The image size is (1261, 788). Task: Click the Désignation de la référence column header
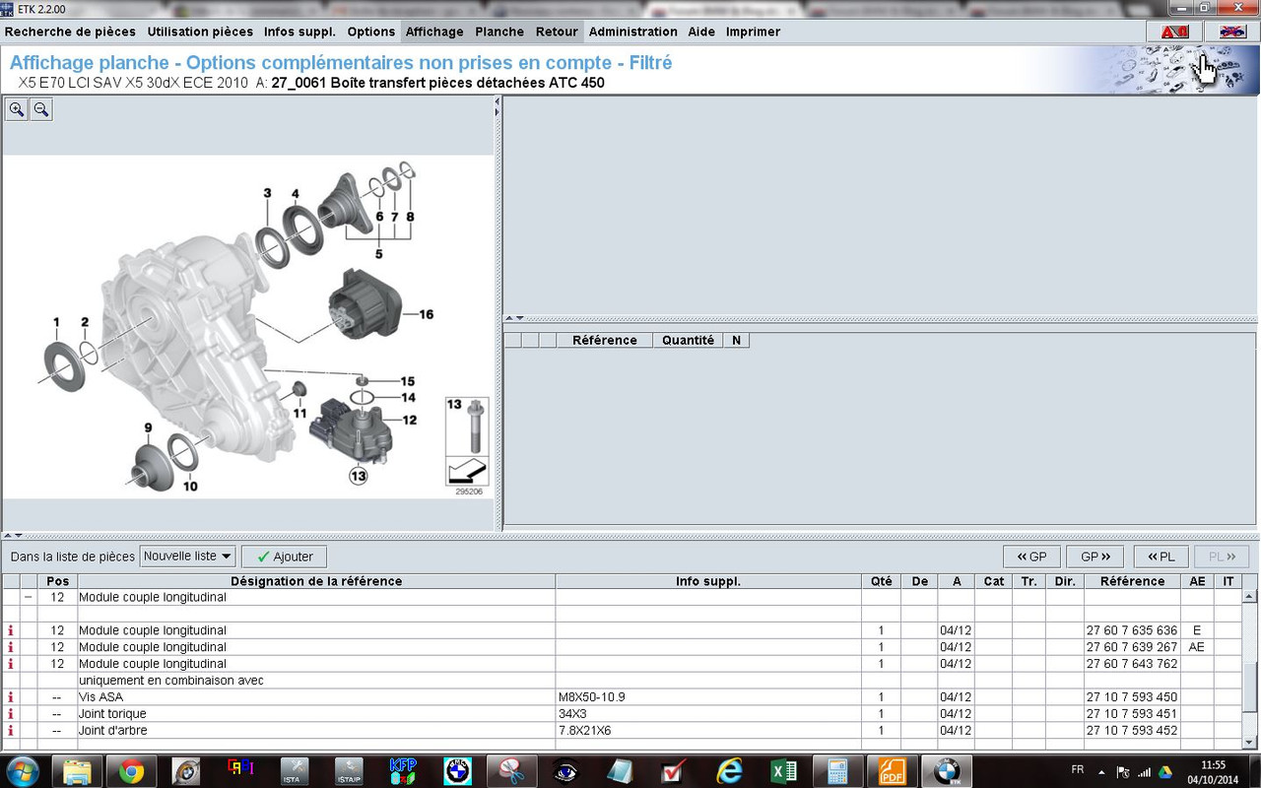(x=316, y=581)
